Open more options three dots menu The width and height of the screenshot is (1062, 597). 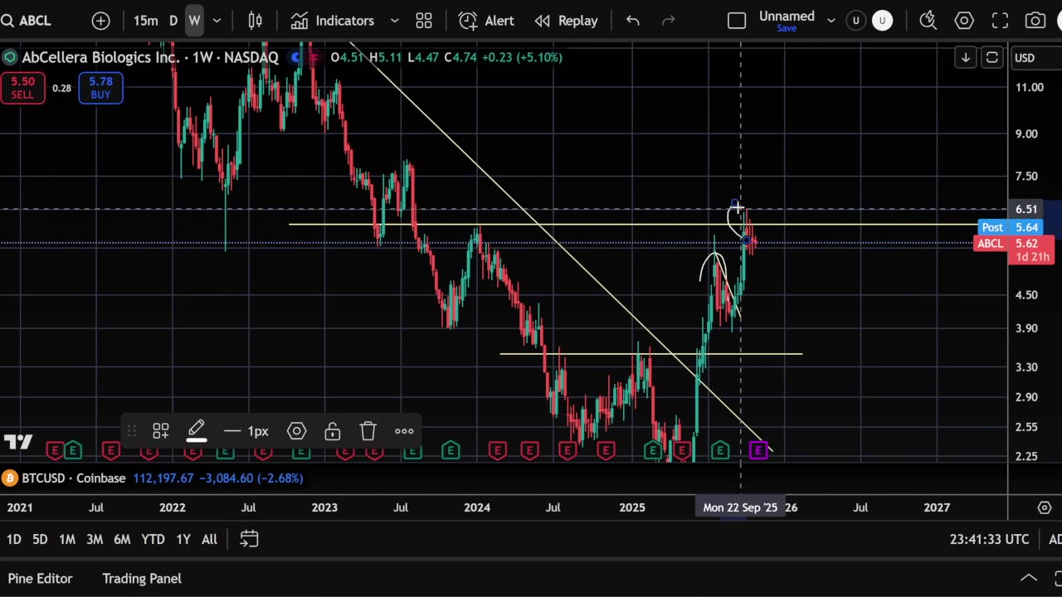point(404,431)
